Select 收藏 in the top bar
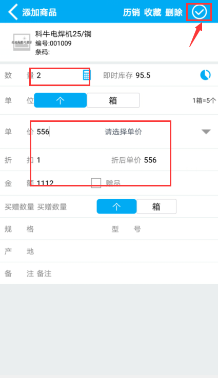Screen dimensions: 218x378 click(x=152, y=12)
